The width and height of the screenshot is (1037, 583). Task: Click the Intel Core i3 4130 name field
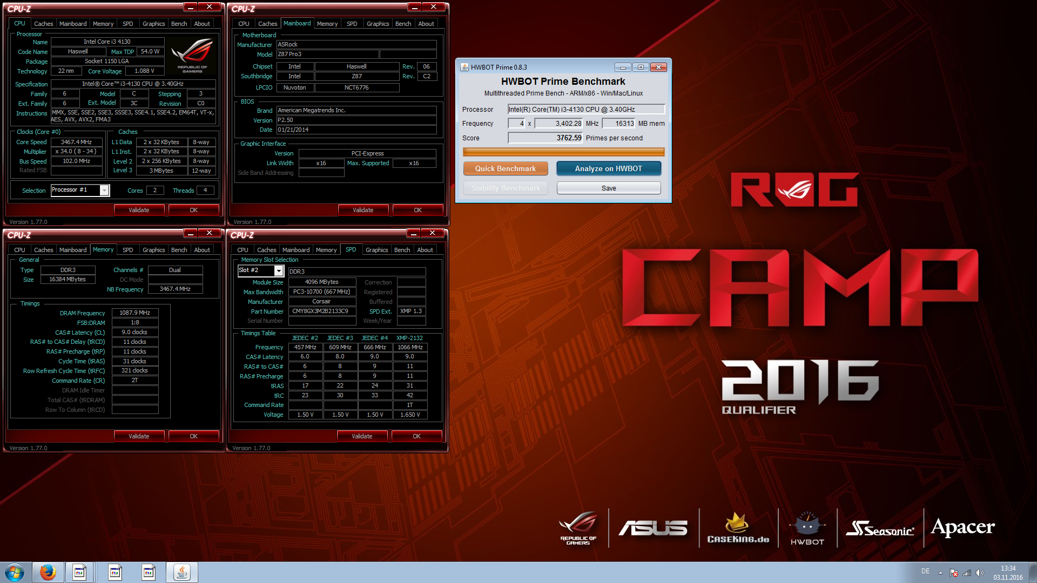(107, 42)
